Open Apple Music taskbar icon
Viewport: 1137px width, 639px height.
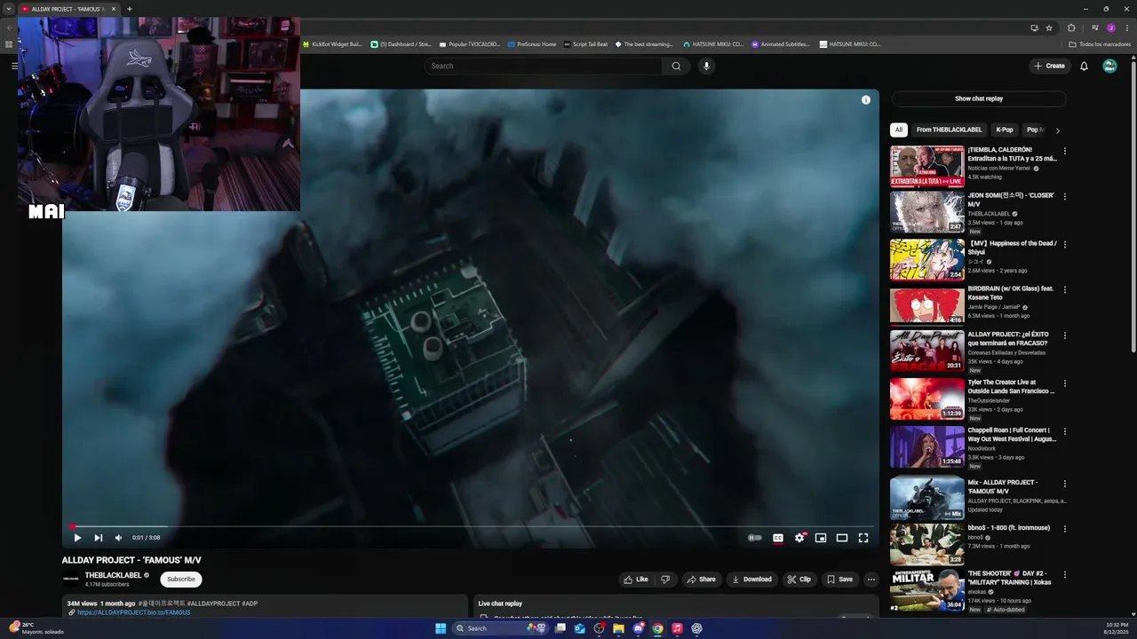point(677,628)
